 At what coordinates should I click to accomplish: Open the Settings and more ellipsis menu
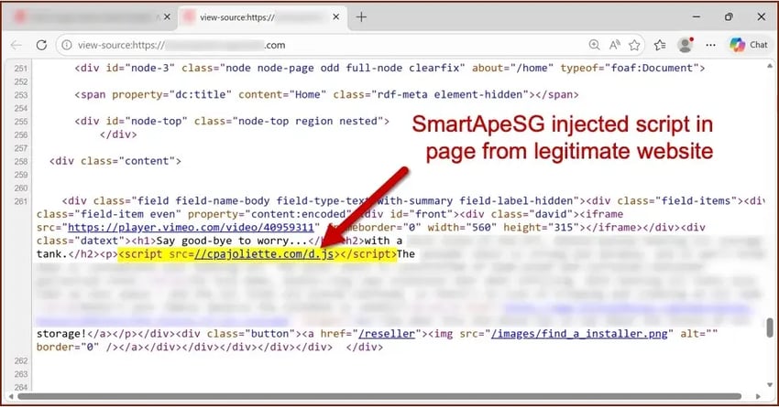pos(711,45)
